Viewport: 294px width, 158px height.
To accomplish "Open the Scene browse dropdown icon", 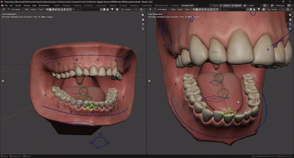I will pos(245,6).
